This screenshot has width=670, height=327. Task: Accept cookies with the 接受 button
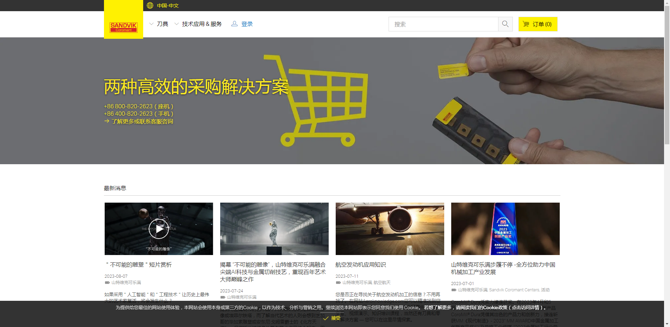pos(332,318)
